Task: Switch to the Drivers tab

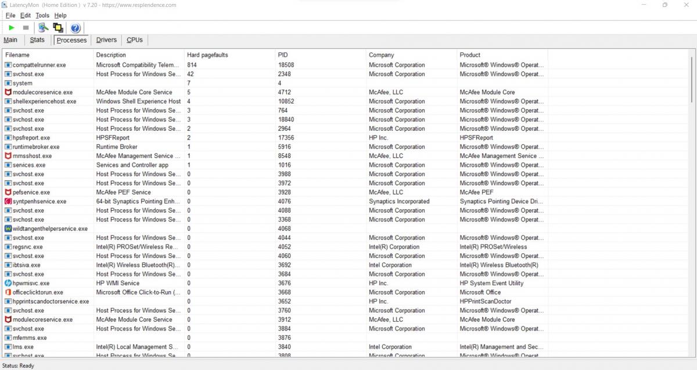Action: click(x=106, y=40)
